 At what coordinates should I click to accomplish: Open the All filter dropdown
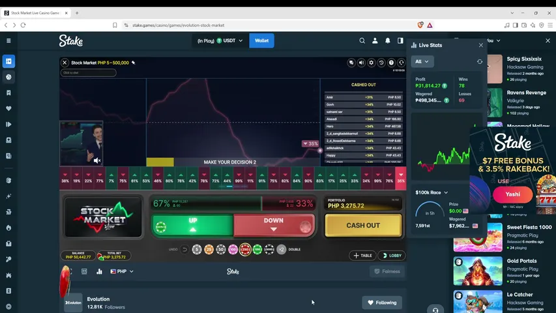coord(422,62)
